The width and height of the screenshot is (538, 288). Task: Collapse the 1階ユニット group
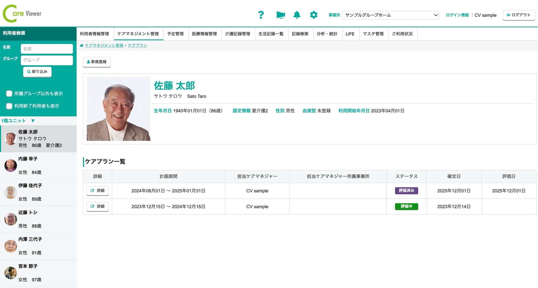[33, 121]
